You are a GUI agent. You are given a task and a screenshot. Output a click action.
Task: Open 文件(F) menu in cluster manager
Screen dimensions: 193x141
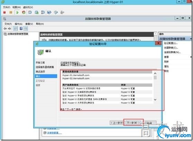8,24
